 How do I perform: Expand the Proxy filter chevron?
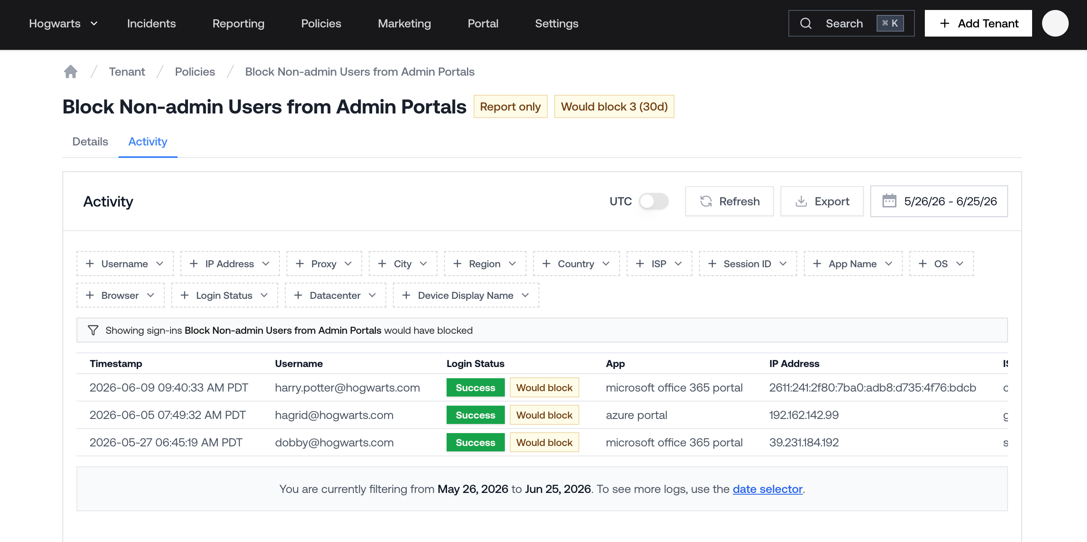click(348, 264)
